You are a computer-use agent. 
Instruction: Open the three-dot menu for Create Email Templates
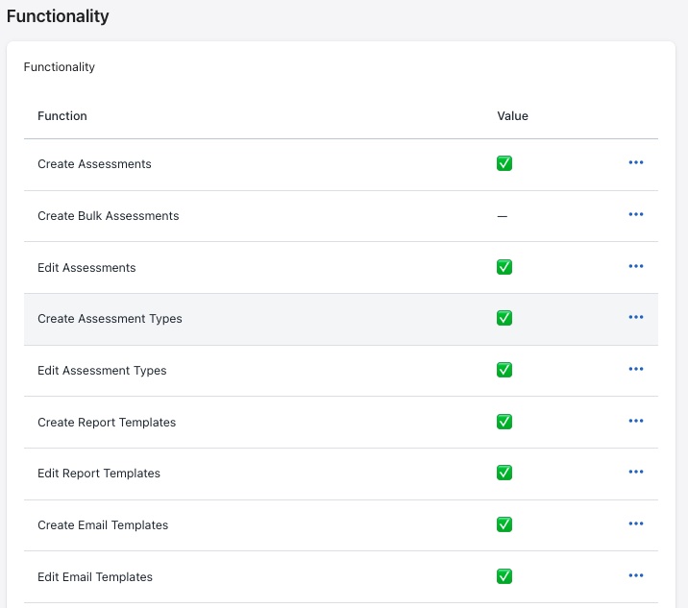(x=635, y=524)
